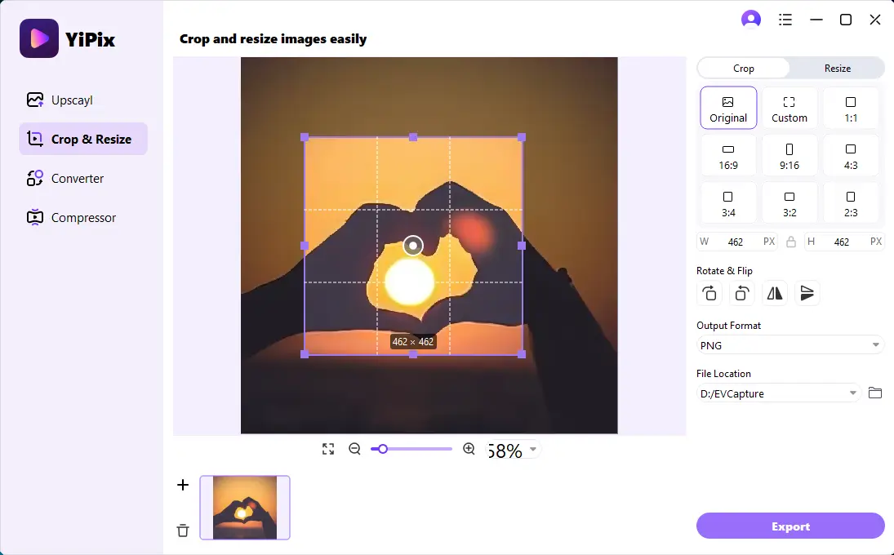894x555 pixels.
Task: Zoom out with the minus magnifier
Action: point(354,449)
